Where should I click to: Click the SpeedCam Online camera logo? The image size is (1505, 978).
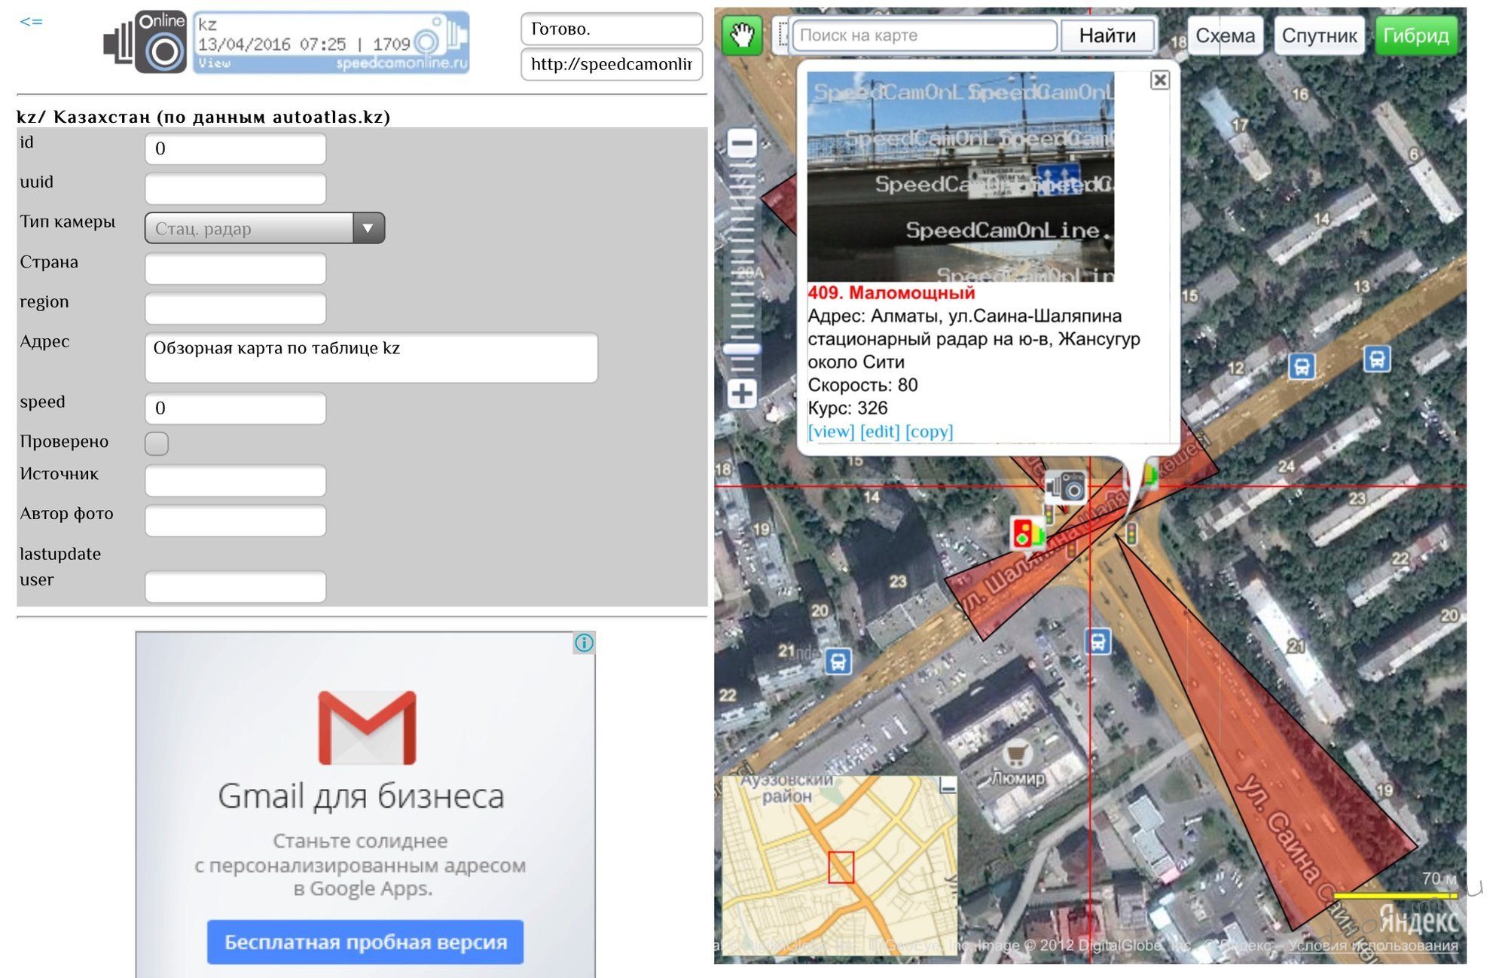146,42
